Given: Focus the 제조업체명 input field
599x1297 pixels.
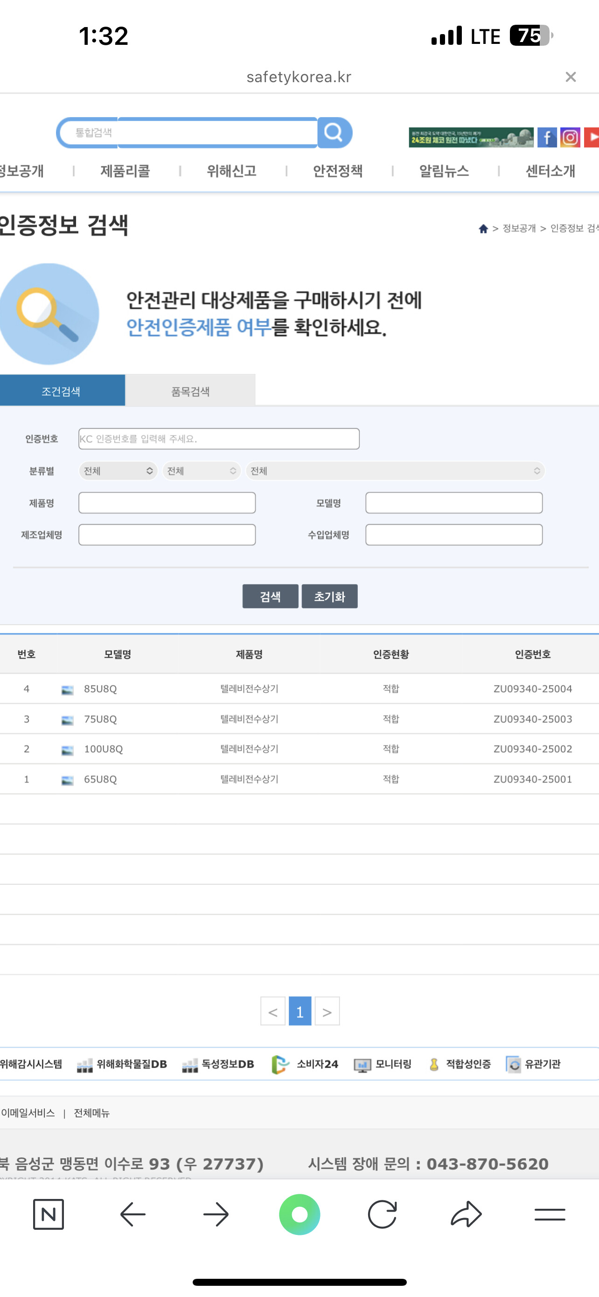Looking at the screenshot, I should pyautogui.click(x=167, y=535).
